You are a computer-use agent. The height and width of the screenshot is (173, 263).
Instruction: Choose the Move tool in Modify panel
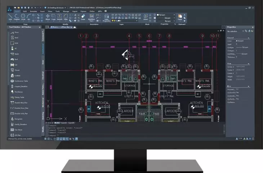pos(48,17)
